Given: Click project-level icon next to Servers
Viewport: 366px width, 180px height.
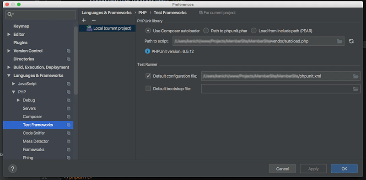Looking at the screenshot, I should (x=69, y=108).
